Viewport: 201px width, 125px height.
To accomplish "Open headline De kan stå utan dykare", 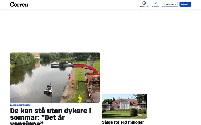I will [x=51, y=116].
